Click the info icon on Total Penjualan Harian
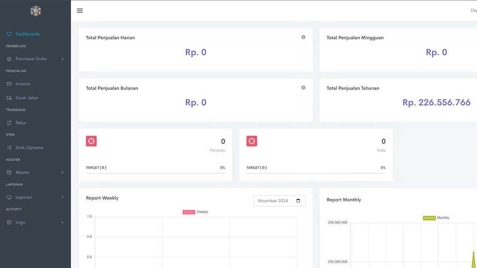Viewport: 477px width, 268px height. click(303, 37)
